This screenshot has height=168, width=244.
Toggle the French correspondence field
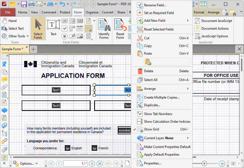coord(94,148)
